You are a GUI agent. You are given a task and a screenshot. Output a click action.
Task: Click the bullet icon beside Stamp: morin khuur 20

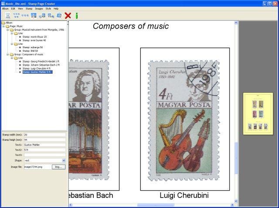pos(20,37)
